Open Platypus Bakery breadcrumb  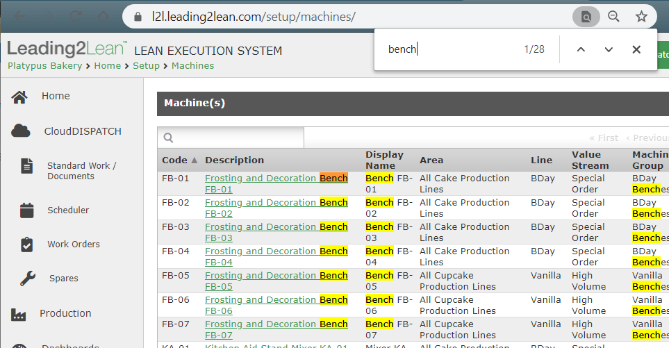click(x=44, y=66)
